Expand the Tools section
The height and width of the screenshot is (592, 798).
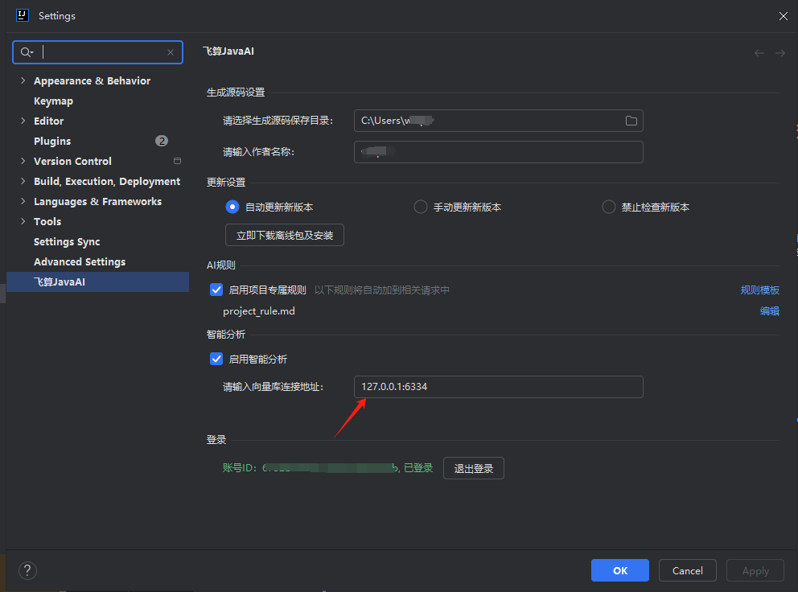coord(23,221)
